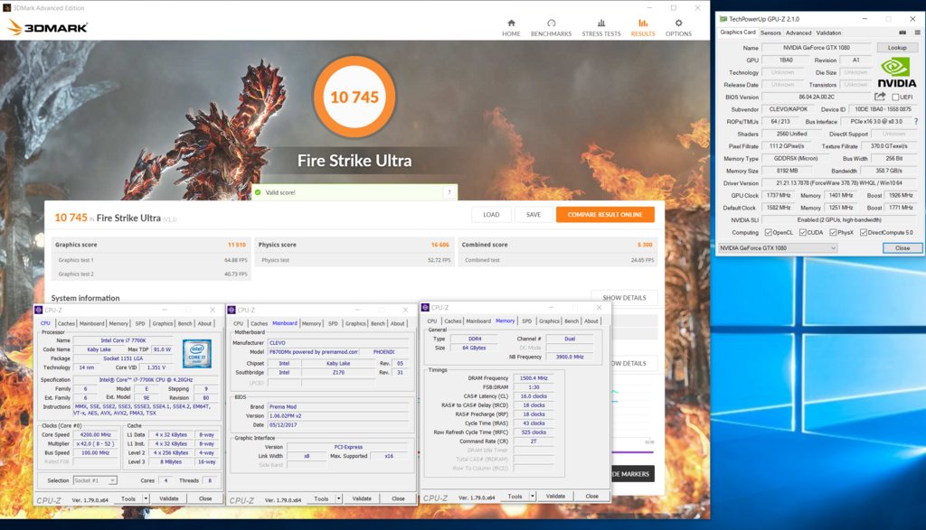Click the title icon of CPU-Z Mainboard-tab window

(x=232, y=310)
